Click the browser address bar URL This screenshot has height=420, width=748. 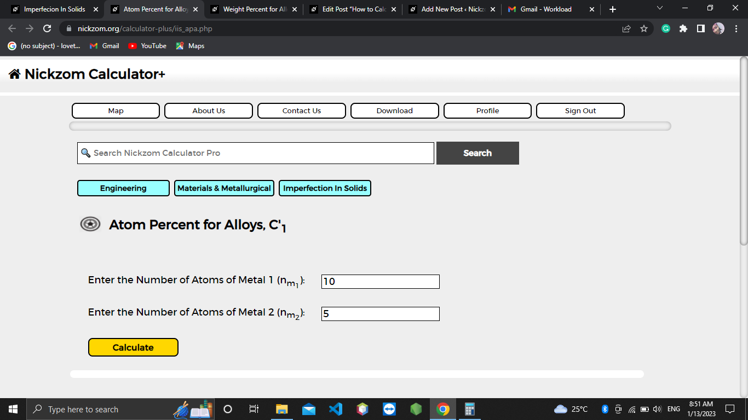pyautogui.click(x=145, y=28)
